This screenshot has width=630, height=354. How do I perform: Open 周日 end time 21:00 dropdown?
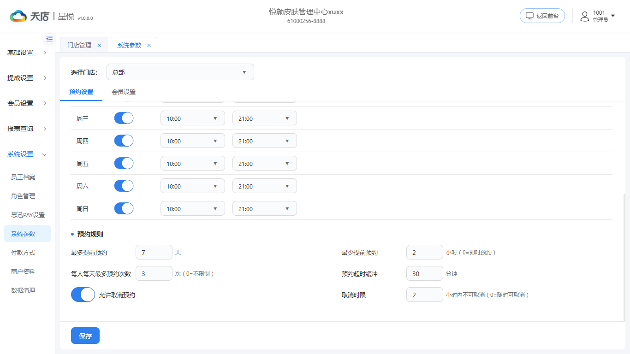tap(265, 208)
